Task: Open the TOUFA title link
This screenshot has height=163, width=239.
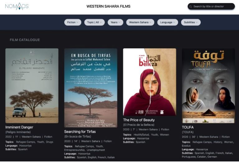Action: pyautogui.click(x=188, y=127)
